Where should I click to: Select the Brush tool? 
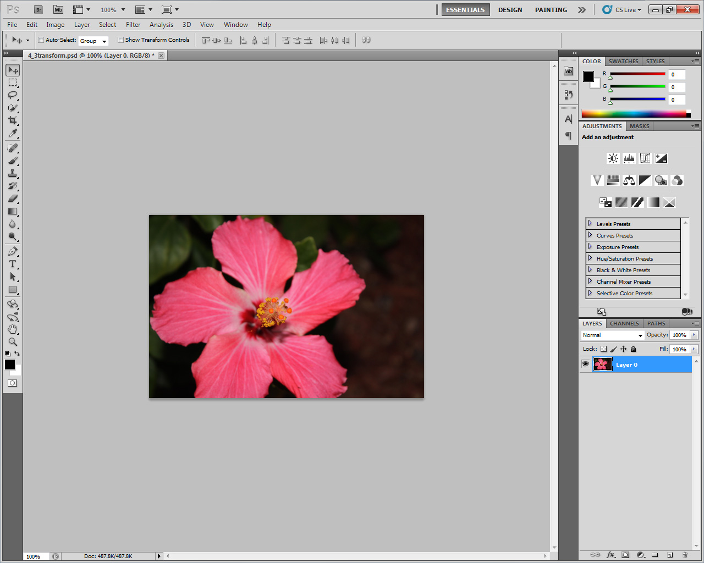point(13,161)
